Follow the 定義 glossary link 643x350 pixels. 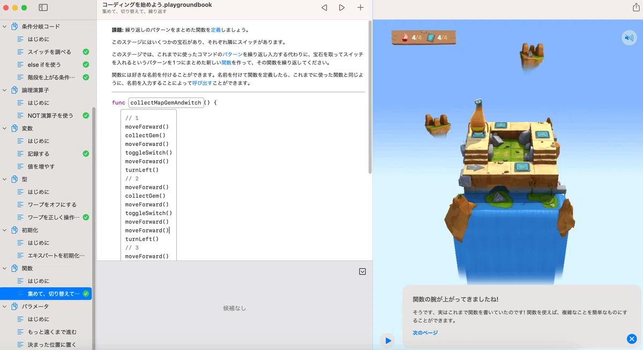pos(216,30)
